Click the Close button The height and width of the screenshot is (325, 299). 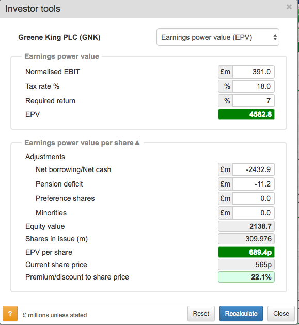[x=281, y=314]
